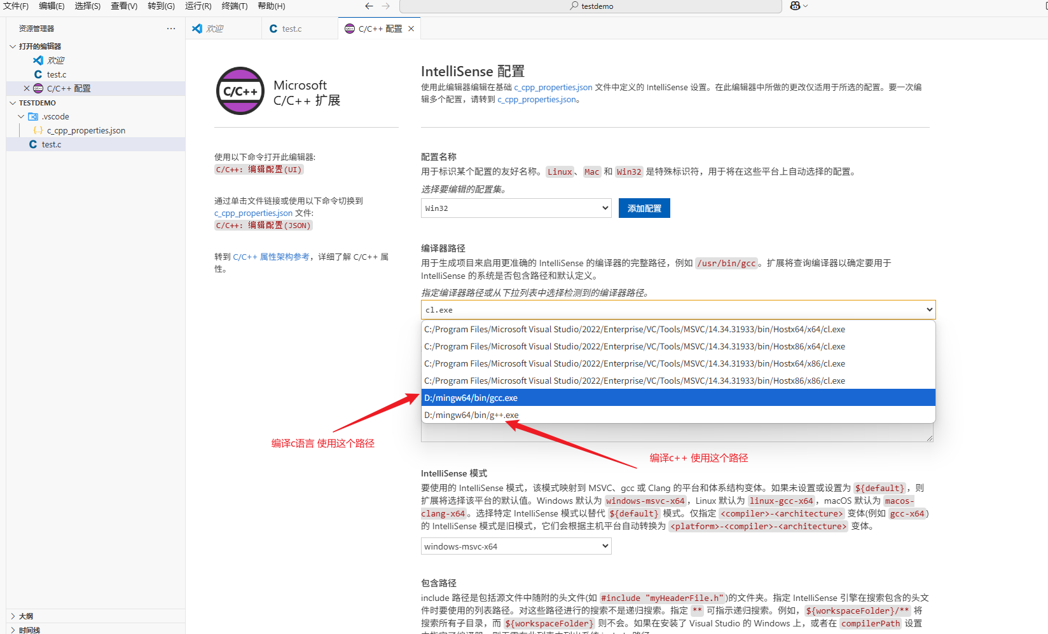Expand the 时间线 section
The height and width of the screenshot is (634, 1048).
click(13, 630)
